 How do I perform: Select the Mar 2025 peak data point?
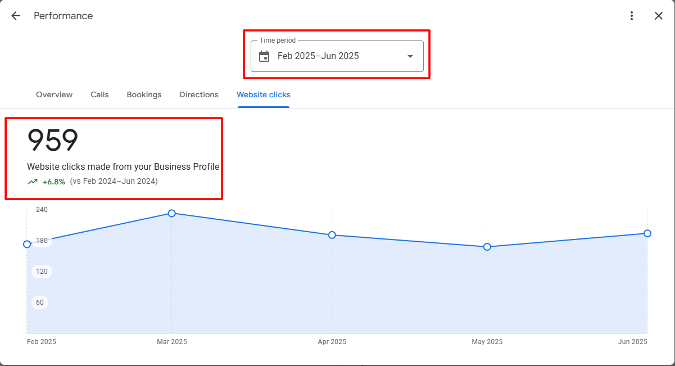(172, 213)
